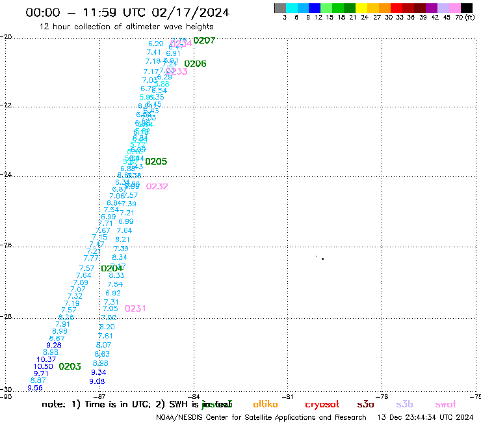Click the wave height value 7.18
The width and height of the screenshot is (481, 423).
click(153, 61)
